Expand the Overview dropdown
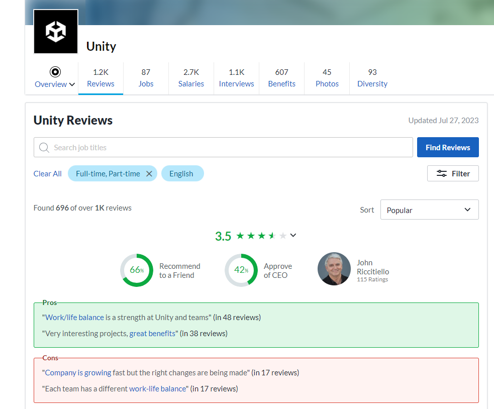The image size is (494, 409). [72, 84]
